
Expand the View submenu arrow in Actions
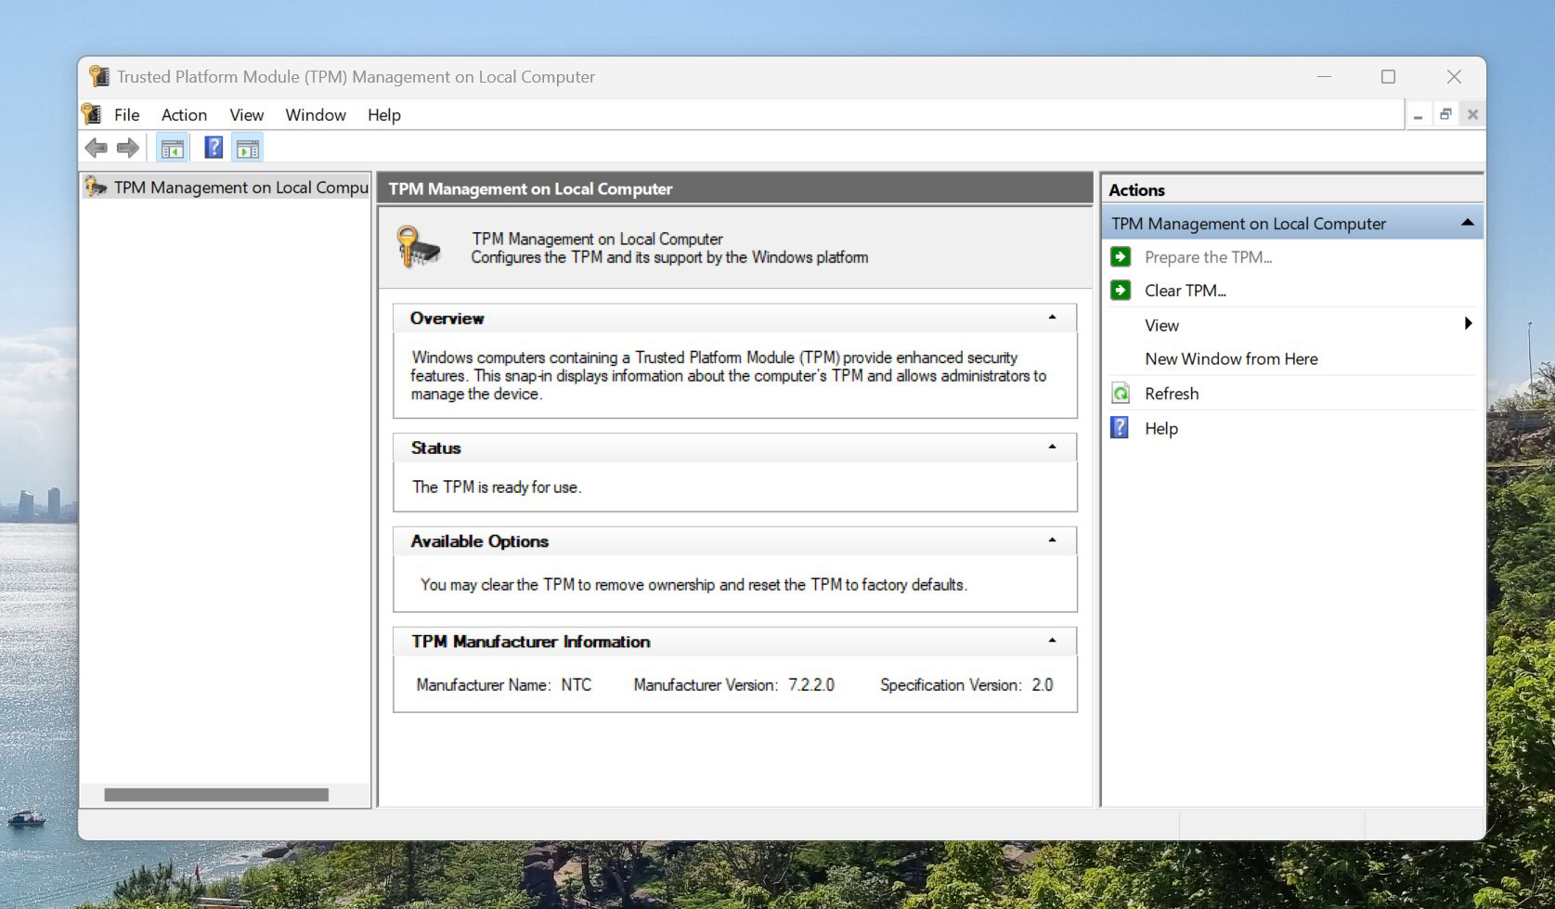click(1468, 324)
